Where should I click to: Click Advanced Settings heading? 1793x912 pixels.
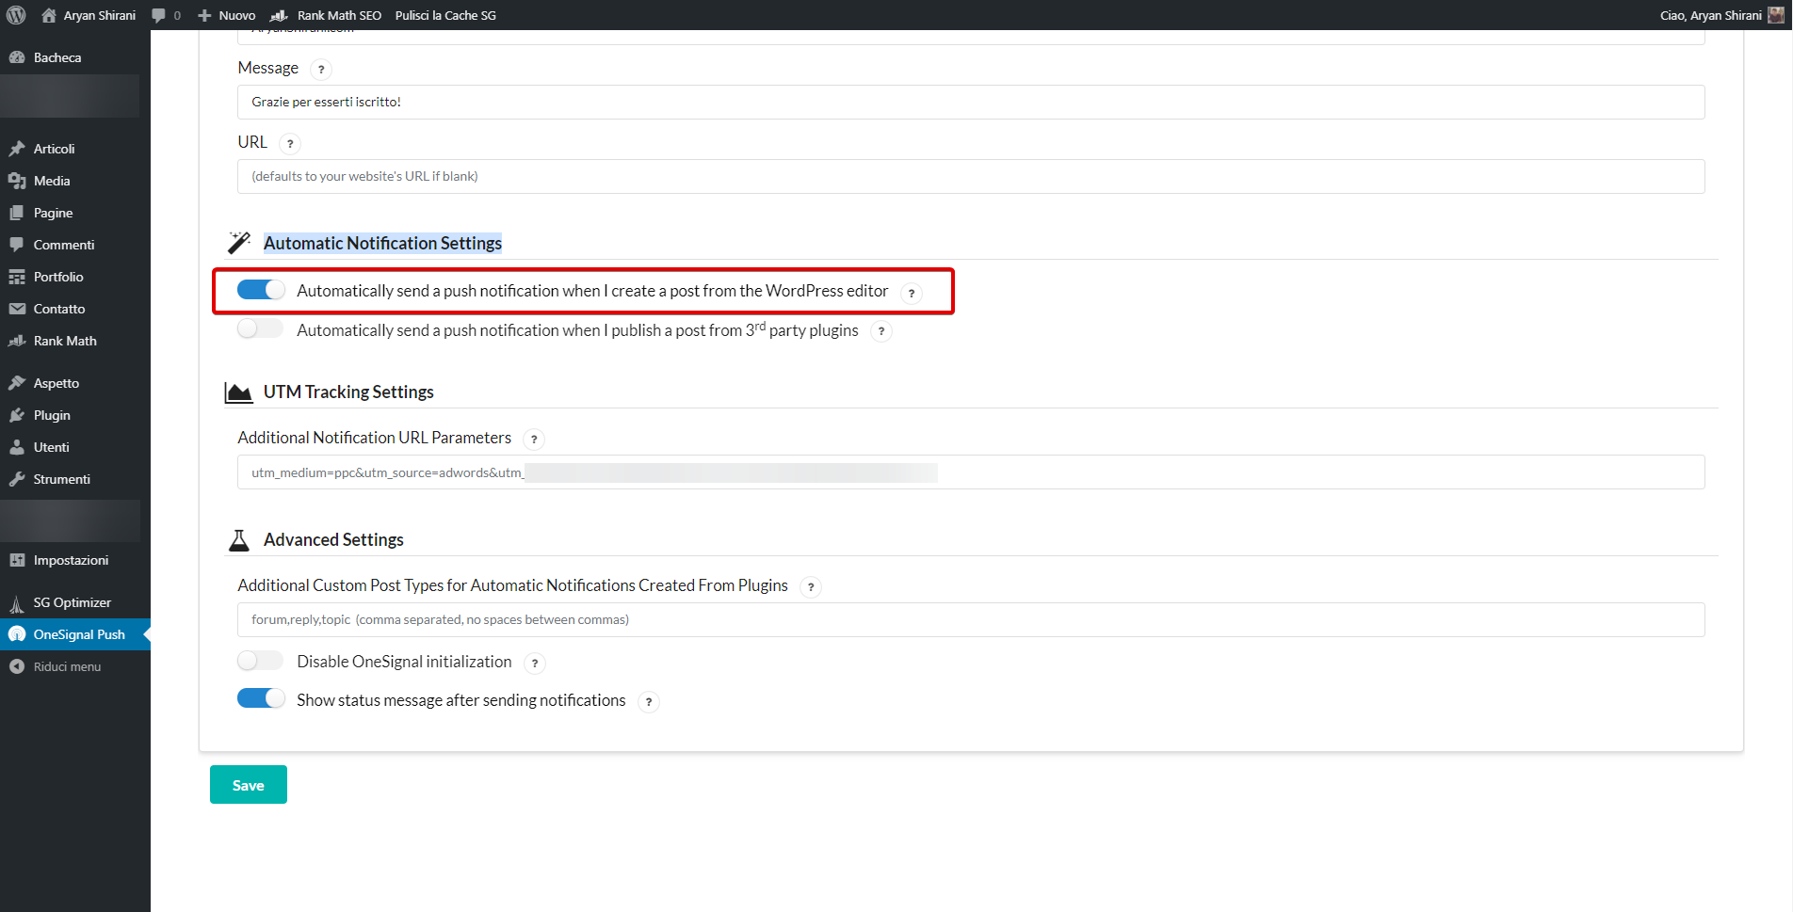[x=333, y=539]
